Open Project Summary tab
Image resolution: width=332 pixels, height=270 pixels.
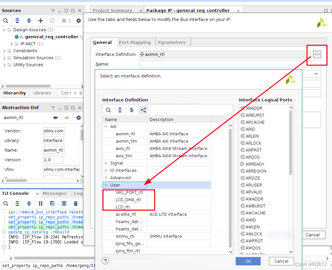[x=112, y=11]
